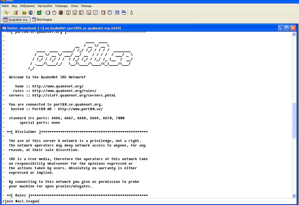The image size is (299, 205).
Task: Open the Окна menu
Action: pyautogui.click(x=74, y=6)
